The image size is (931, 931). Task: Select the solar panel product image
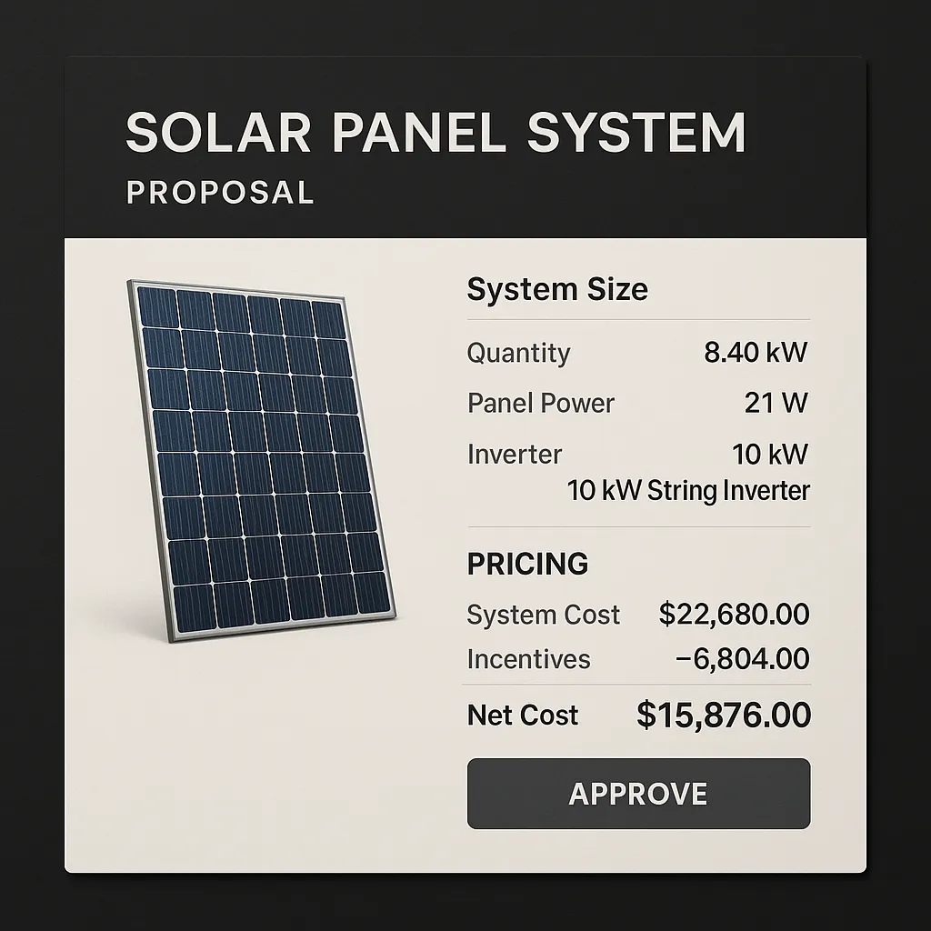(262, 461)
